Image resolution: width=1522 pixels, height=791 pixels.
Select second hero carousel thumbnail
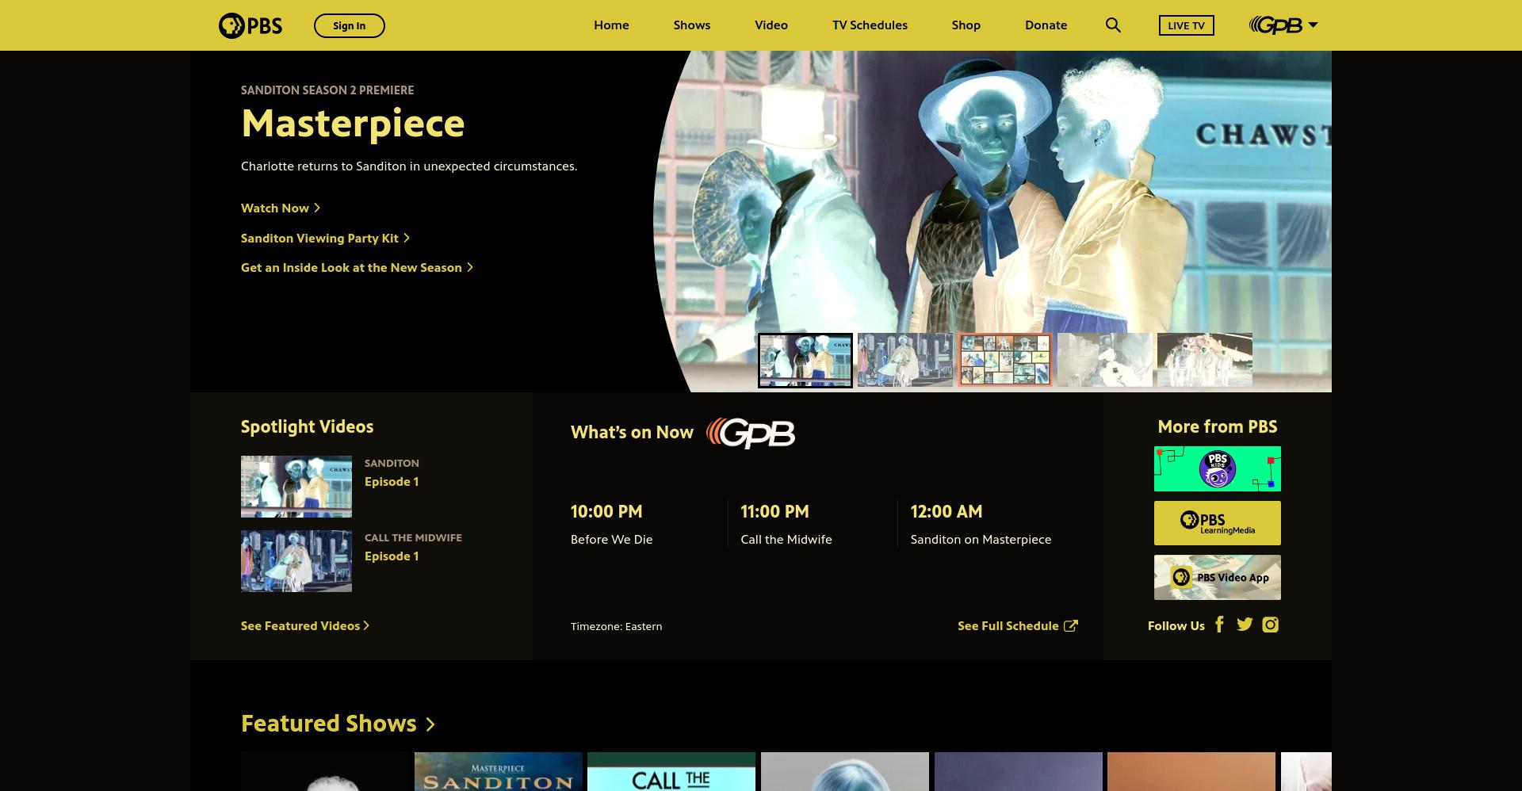click(x=905, y=360)
